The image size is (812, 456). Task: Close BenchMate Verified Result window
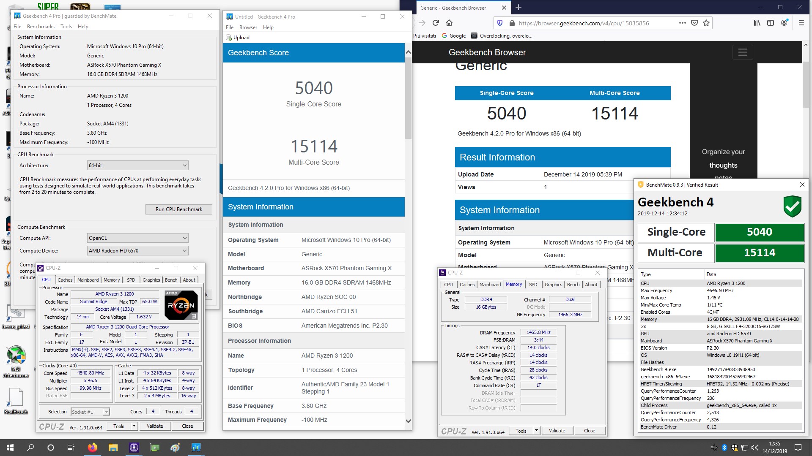coord(802,185)
